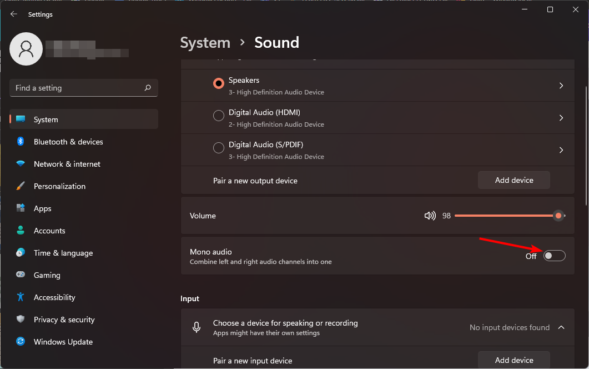Image resolution: width=589 pixels, height=369 pixels.
Task: Collapse the input device chooser section
Action: 561,327
